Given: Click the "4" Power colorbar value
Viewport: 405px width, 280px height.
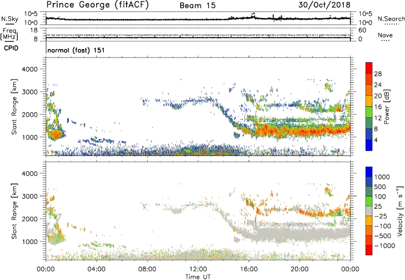Looking at the screenshot, I should 376,140.
